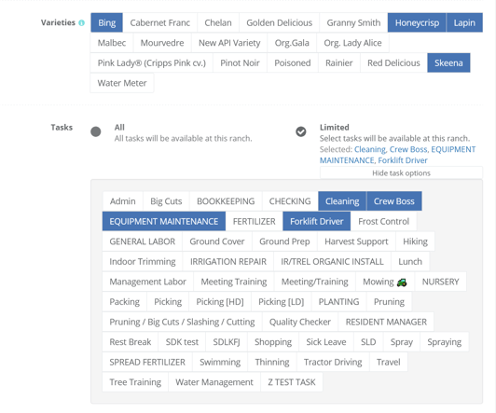Choose the Tractor Driving task
Screen dimensions: 496x413
(333, 362)
